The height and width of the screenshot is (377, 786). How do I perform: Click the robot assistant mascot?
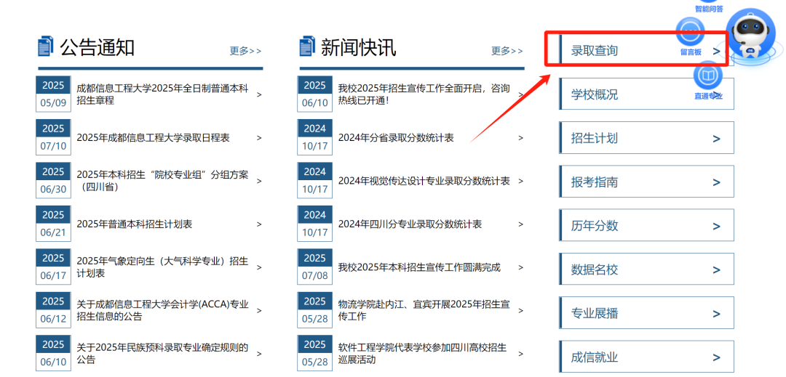click(x=751, y=33)
